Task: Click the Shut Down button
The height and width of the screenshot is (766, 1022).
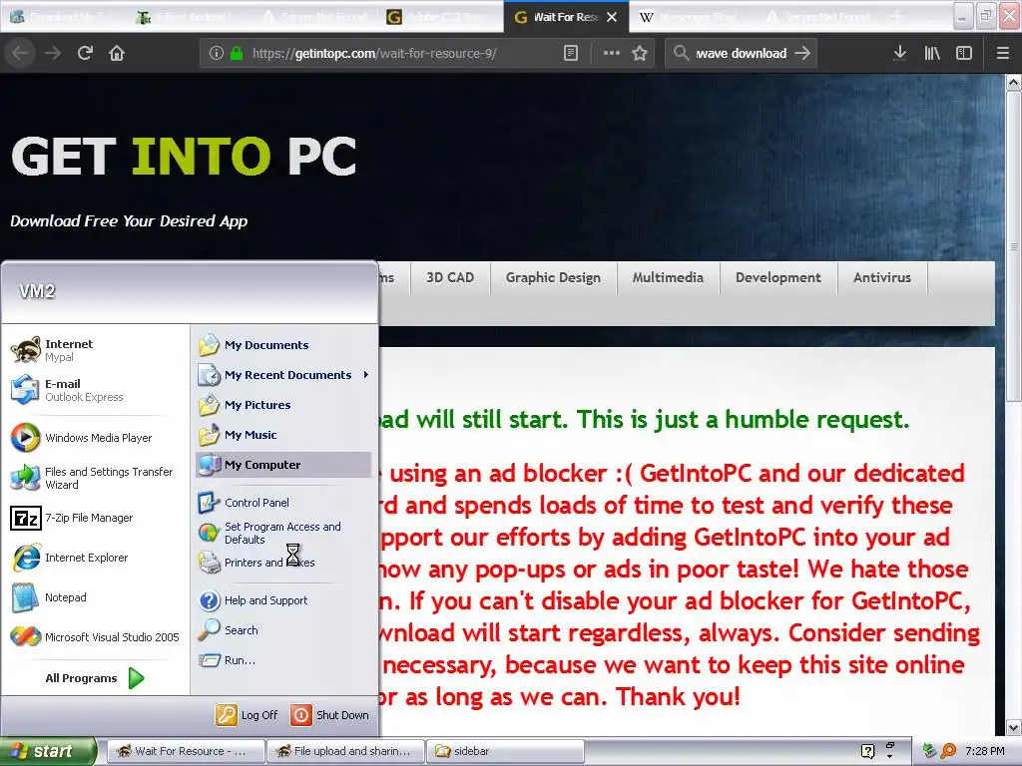Action: click(329, 715)
